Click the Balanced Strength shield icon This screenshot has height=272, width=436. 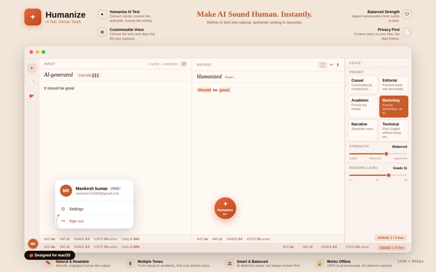[407, 14]
